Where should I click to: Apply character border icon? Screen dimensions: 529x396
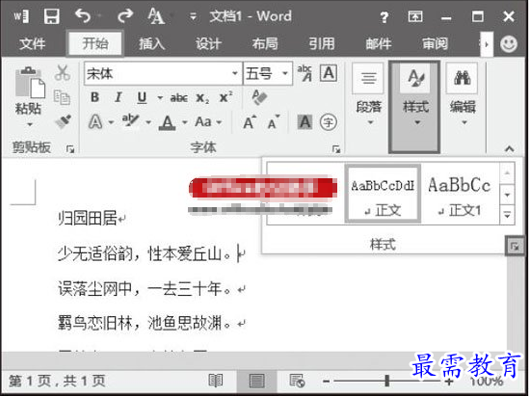point(329,73)
